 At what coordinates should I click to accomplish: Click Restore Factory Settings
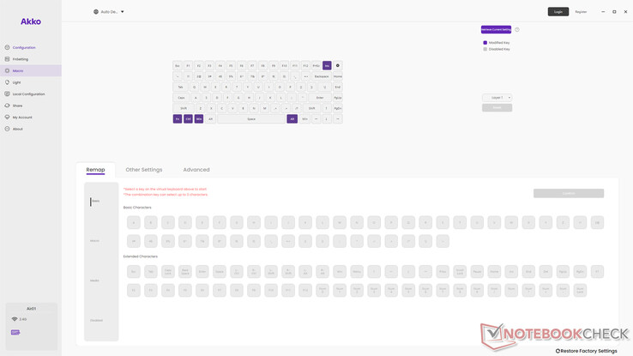(x=587, y=351)
